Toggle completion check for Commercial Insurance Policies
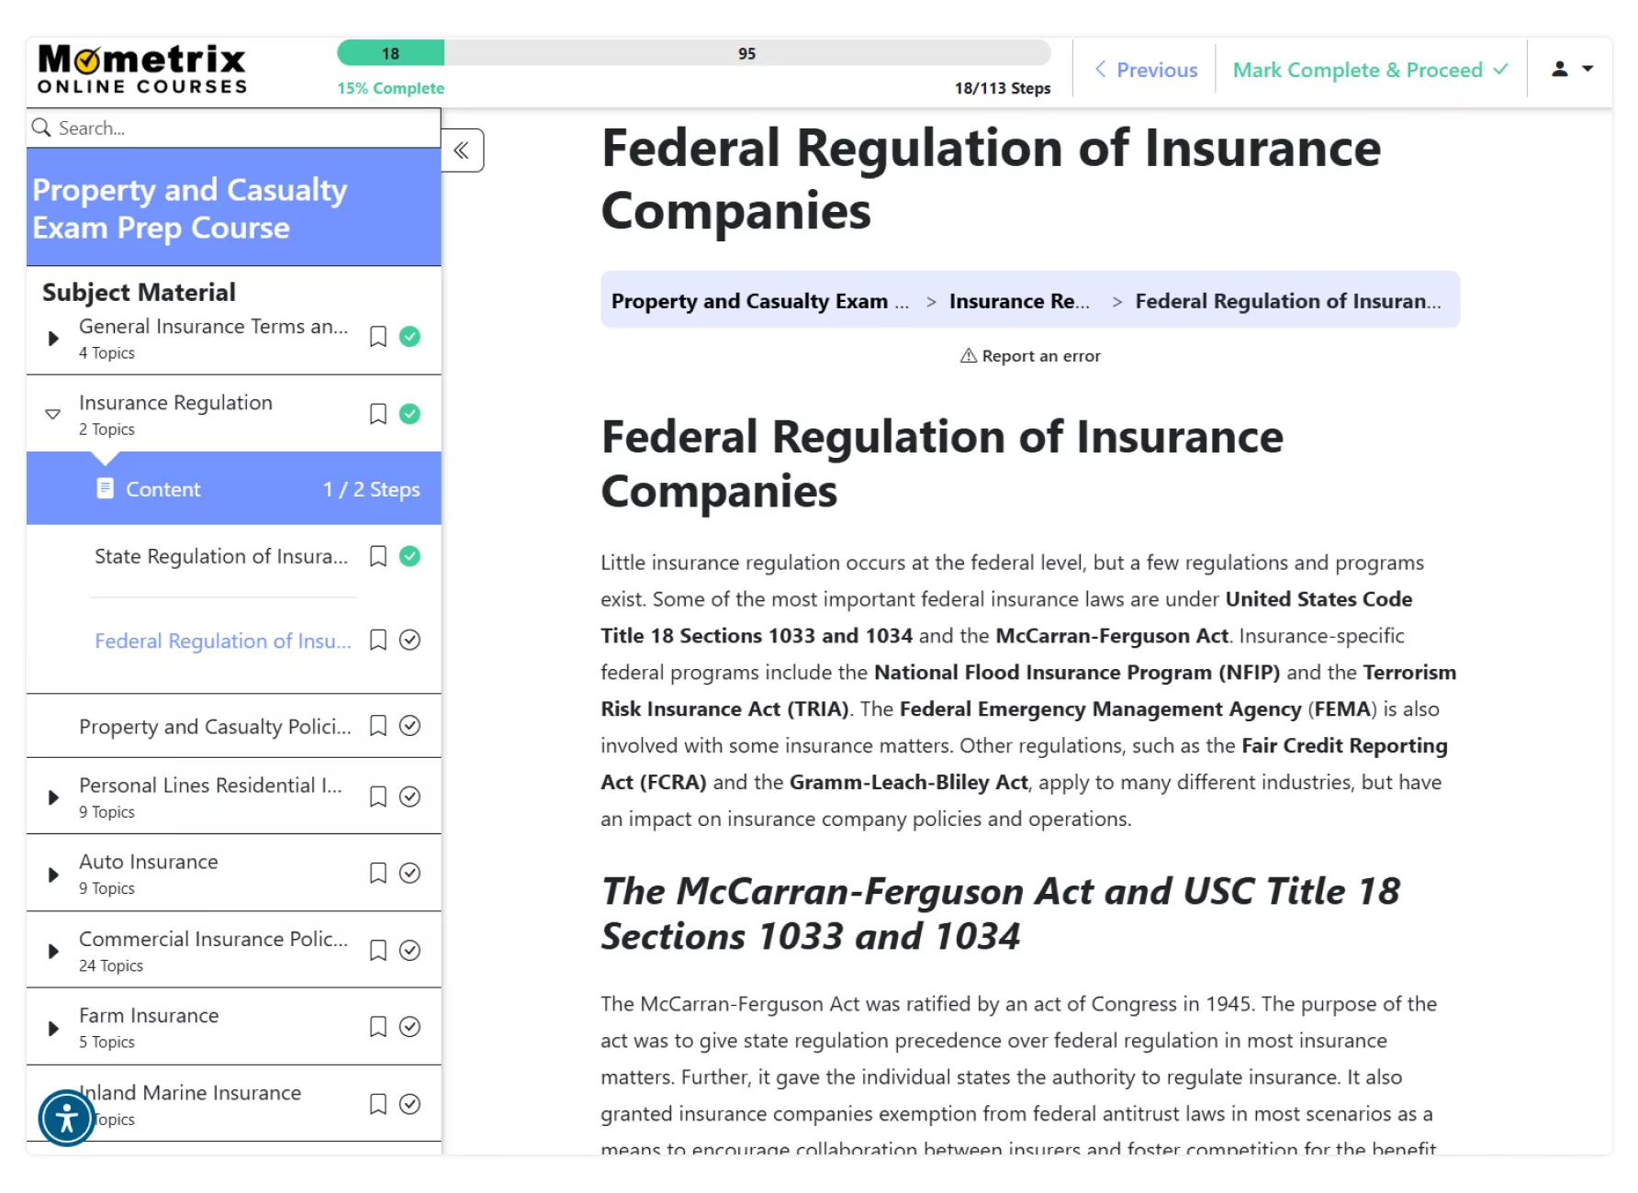Viewport: 1638px width, 1193px height. coord(410,950)
